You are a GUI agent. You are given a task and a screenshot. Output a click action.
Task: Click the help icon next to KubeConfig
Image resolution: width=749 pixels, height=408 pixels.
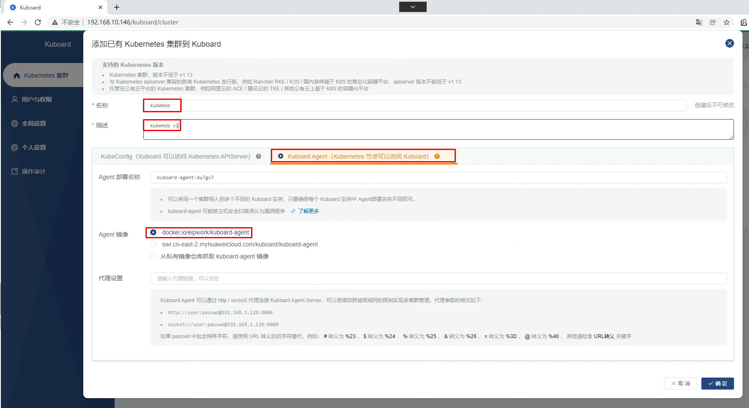pos(258,156)
